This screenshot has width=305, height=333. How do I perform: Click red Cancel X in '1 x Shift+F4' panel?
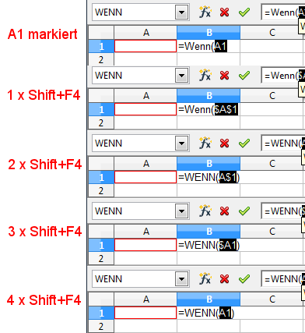224,76
